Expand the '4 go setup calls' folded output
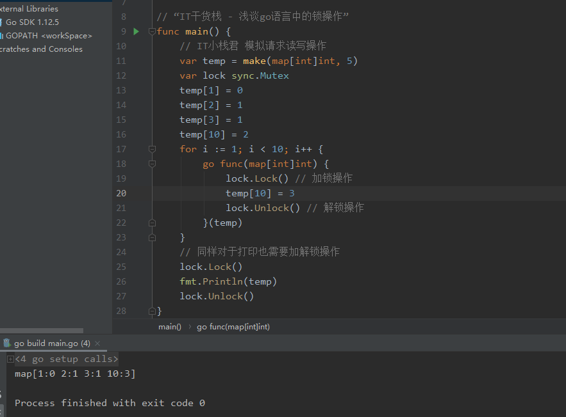The width and height of the screenshot is (566, 417). (10, 359)
